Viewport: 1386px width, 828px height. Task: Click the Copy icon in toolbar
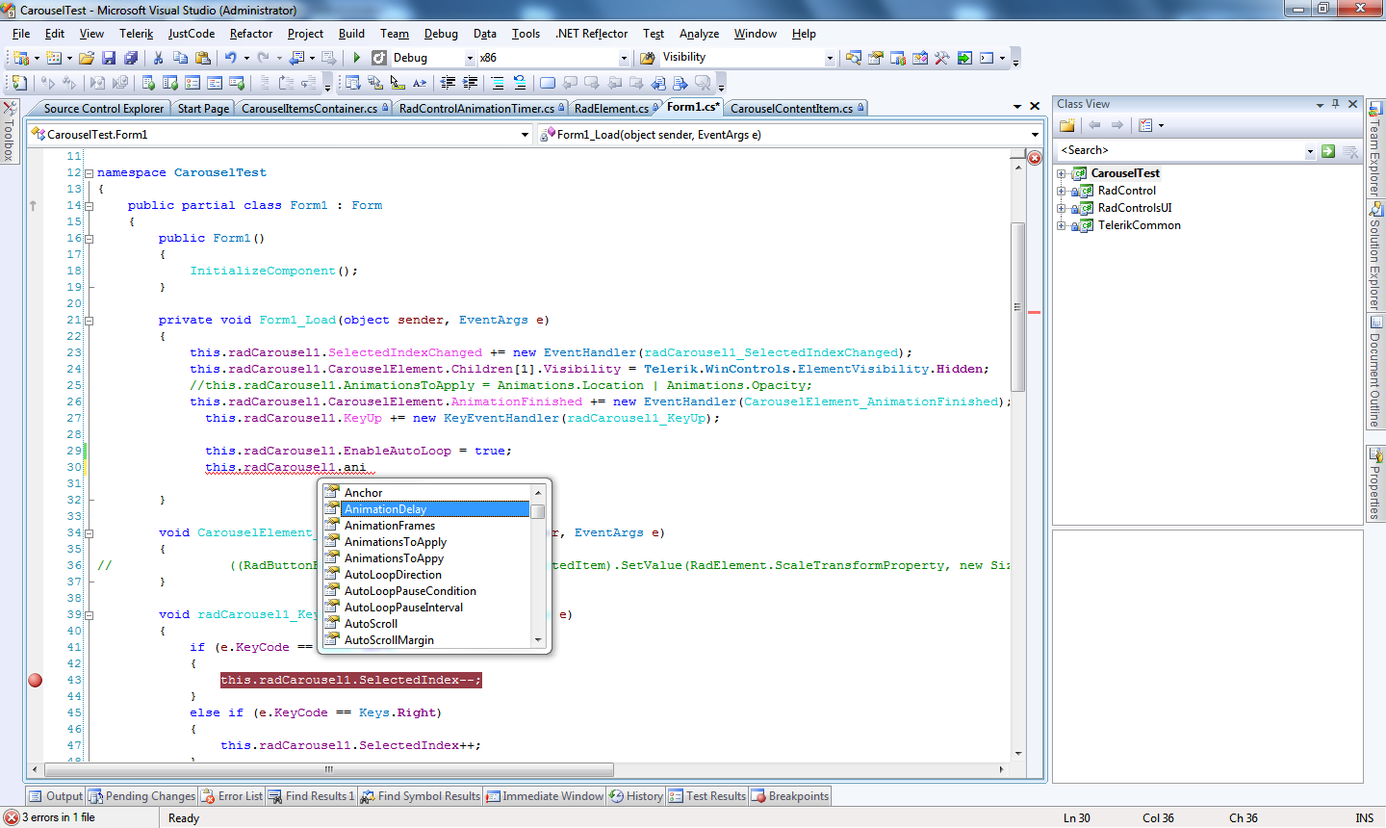180,58
